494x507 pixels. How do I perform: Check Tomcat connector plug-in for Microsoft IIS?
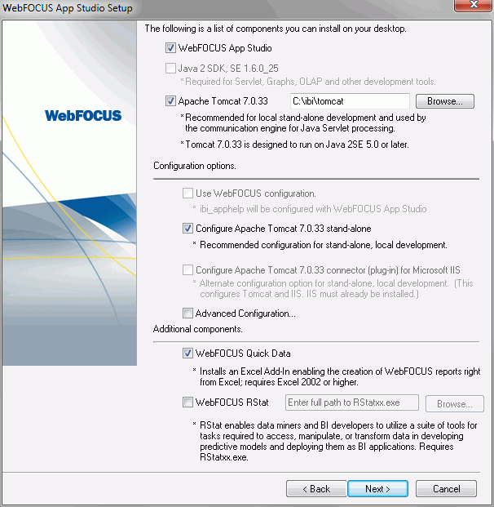click(x=188, y=269)
